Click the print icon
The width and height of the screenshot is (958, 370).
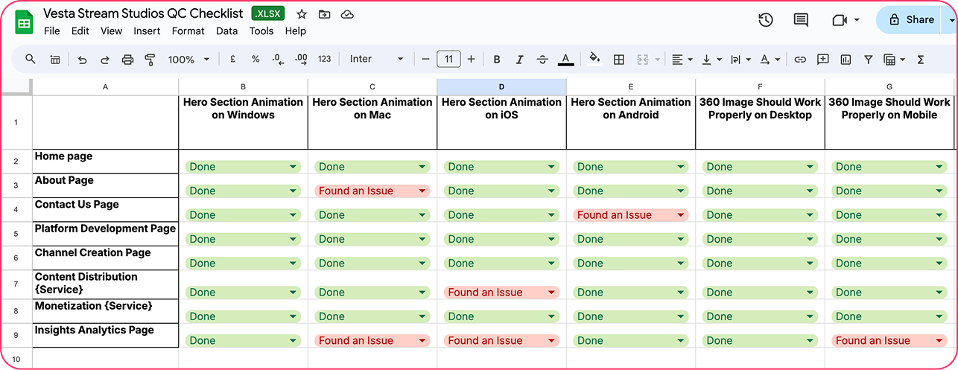pos(127,60)
